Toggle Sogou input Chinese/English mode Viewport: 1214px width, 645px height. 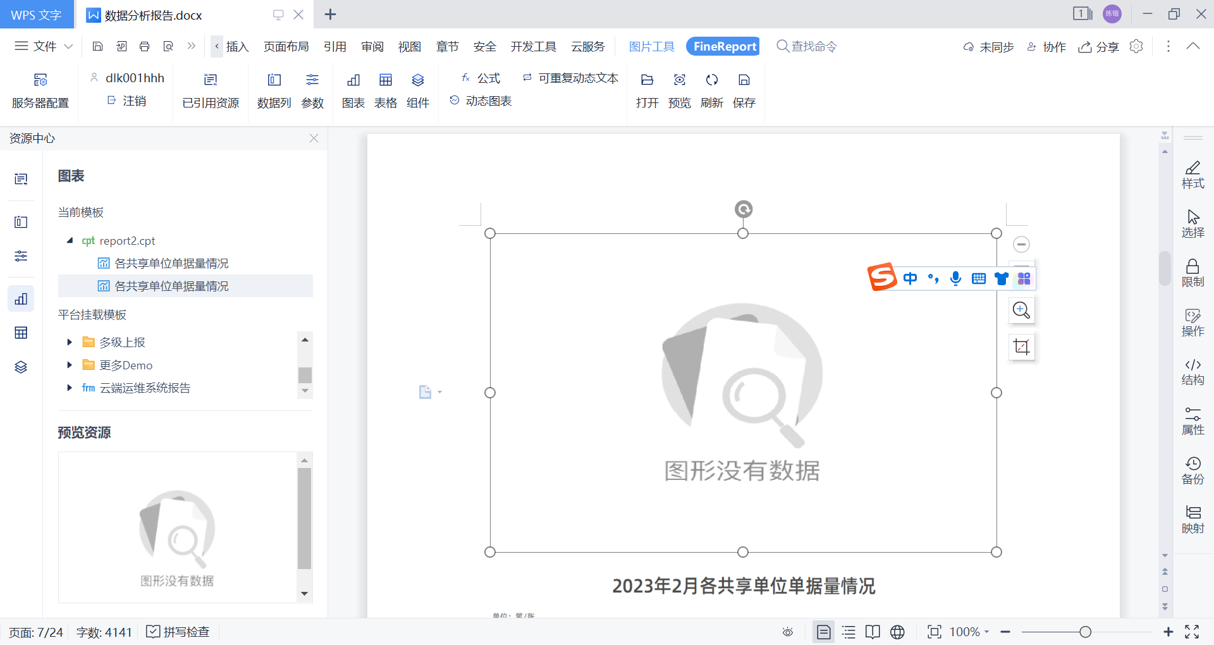[910, 278]
